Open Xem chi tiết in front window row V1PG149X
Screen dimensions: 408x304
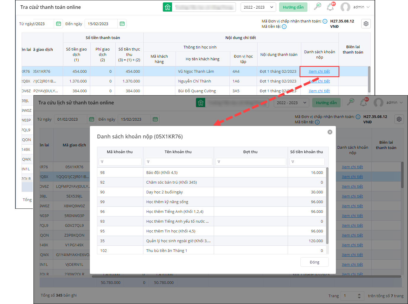coord(352,245)
